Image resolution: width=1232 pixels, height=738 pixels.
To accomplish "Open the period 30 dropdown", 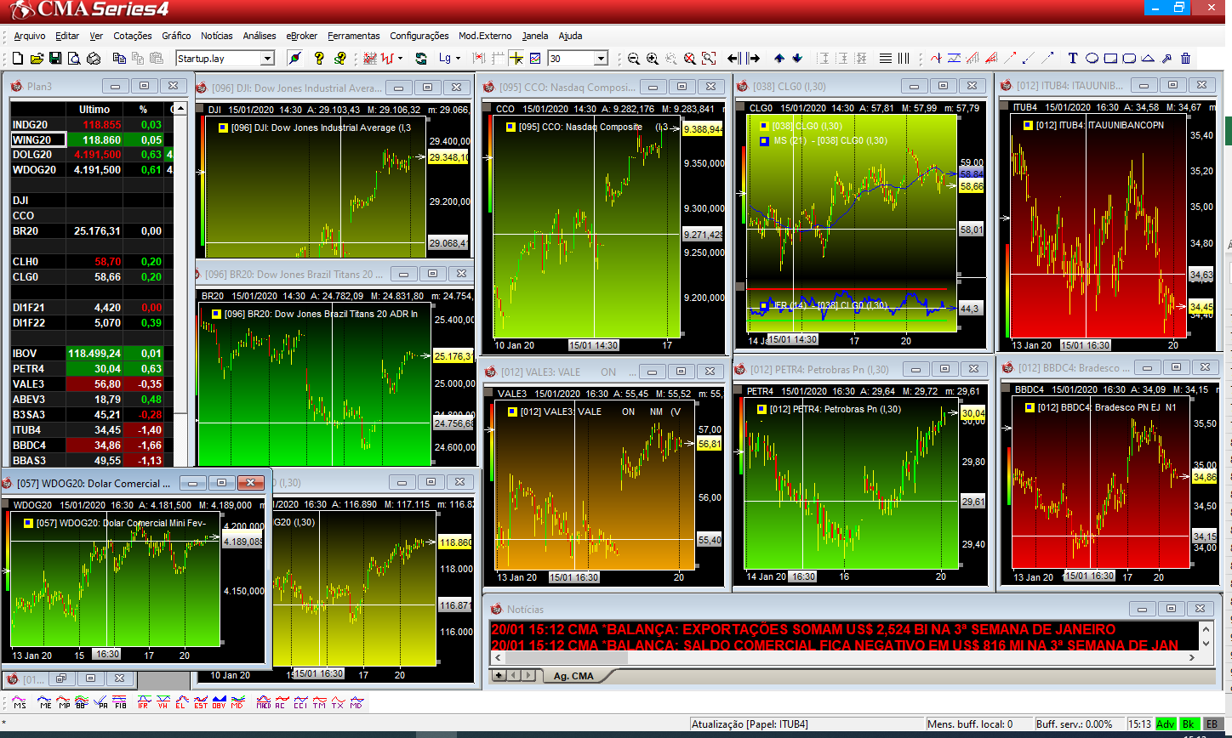I will [601, 59].
